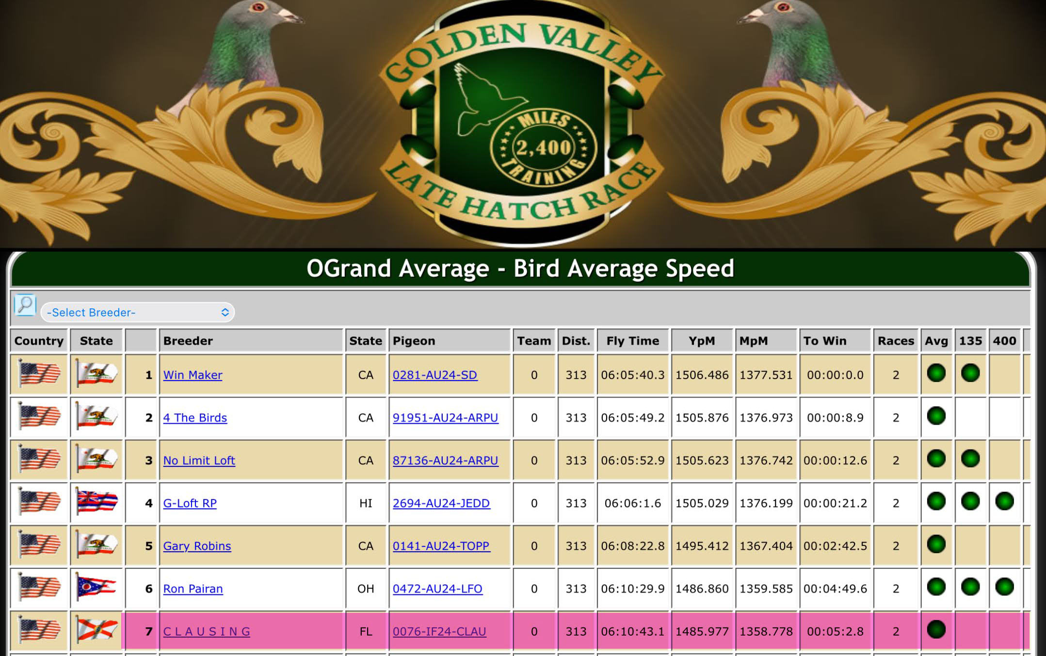This screenshot has height=656, width=1046.
Task: Click the green 135 dot for Ron Pairan
Action: (x=970, y=587)
